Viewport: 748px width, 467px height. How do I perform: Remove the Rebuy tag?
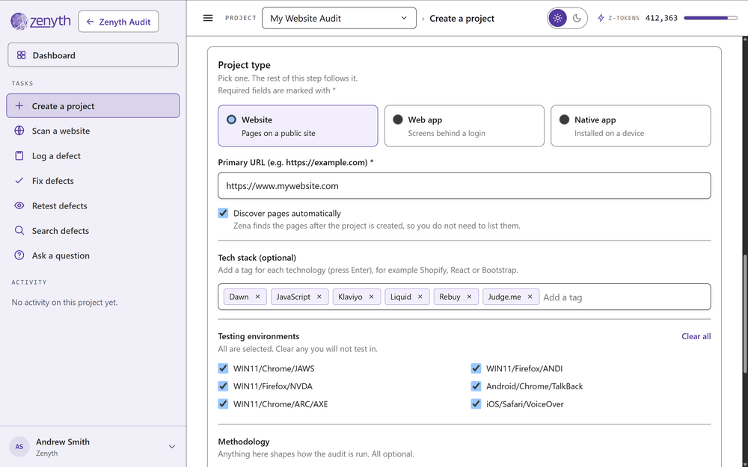coord(469,297)
